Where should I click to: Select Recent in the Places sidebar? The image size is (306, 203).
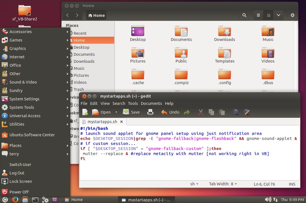click(x=92, y=33)
